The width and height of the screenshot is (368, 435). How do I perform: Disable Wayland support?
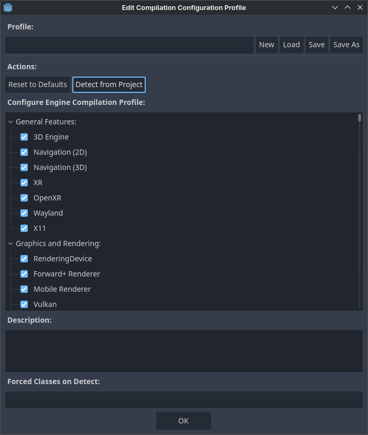tap(24, 213)
